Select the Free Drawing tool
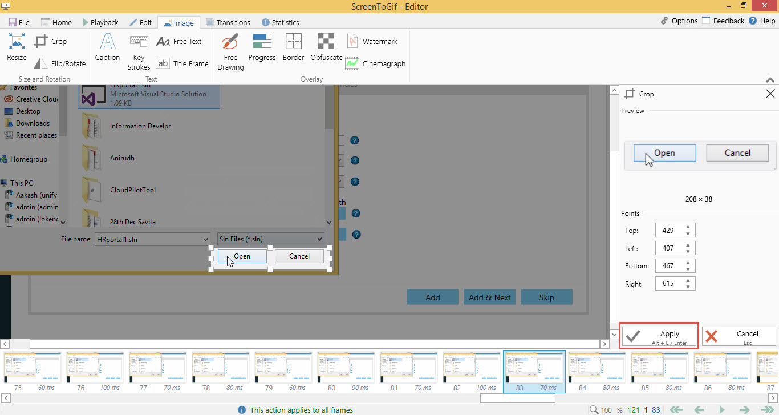This screenshot has height=415, width=779. pyautogui.click(x=230, y=52)
